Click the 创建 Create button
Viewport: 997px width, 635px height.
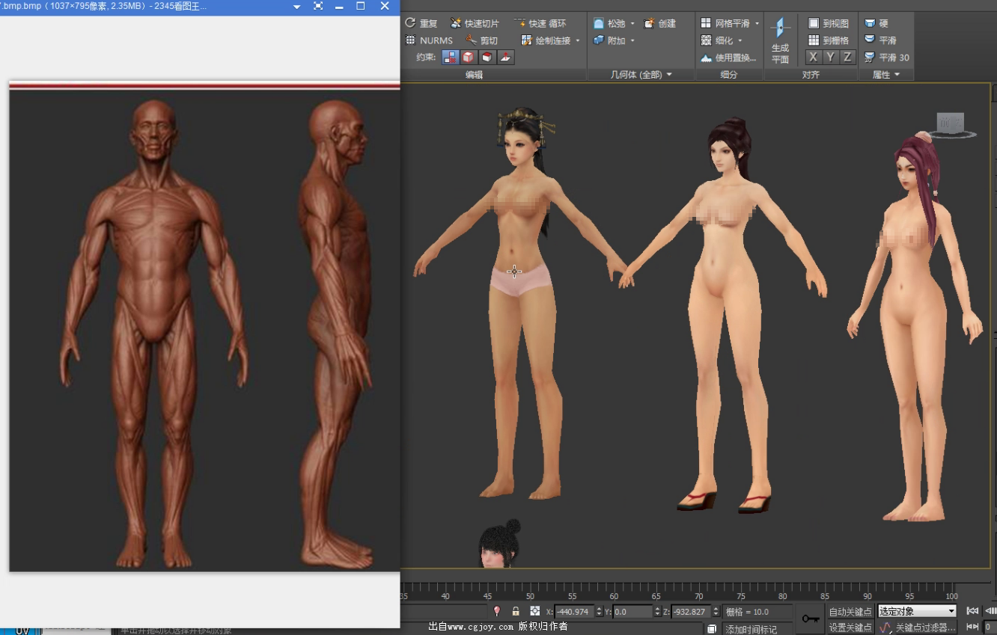660,23
